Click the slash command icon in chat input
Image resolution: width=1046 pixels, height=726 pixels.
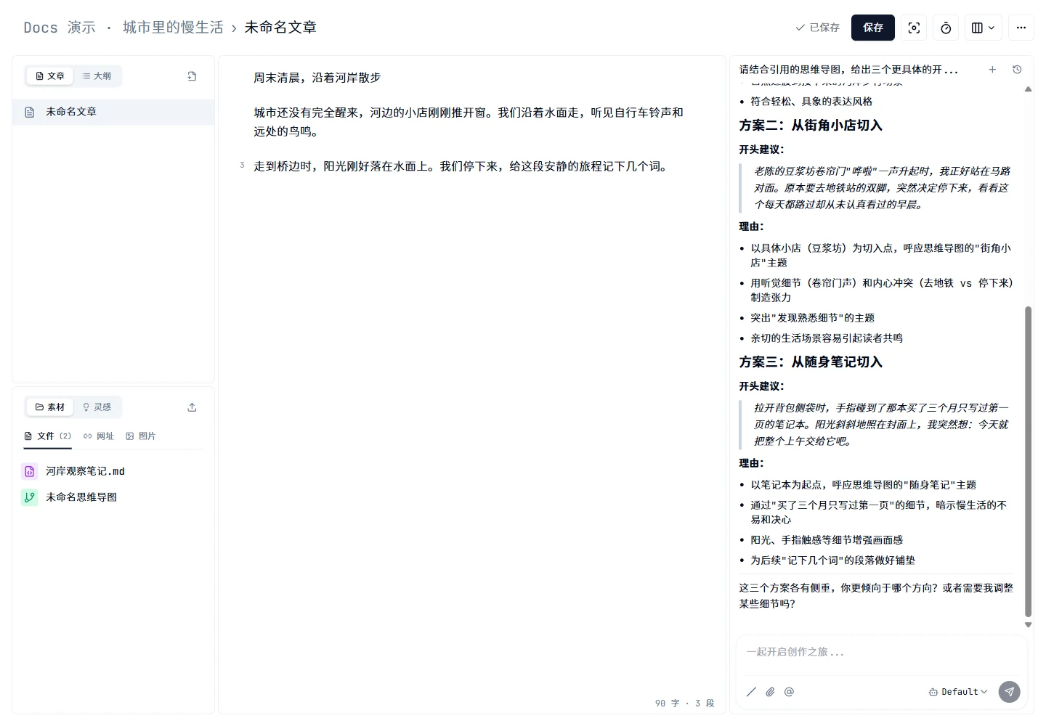(x=751, y=692)
